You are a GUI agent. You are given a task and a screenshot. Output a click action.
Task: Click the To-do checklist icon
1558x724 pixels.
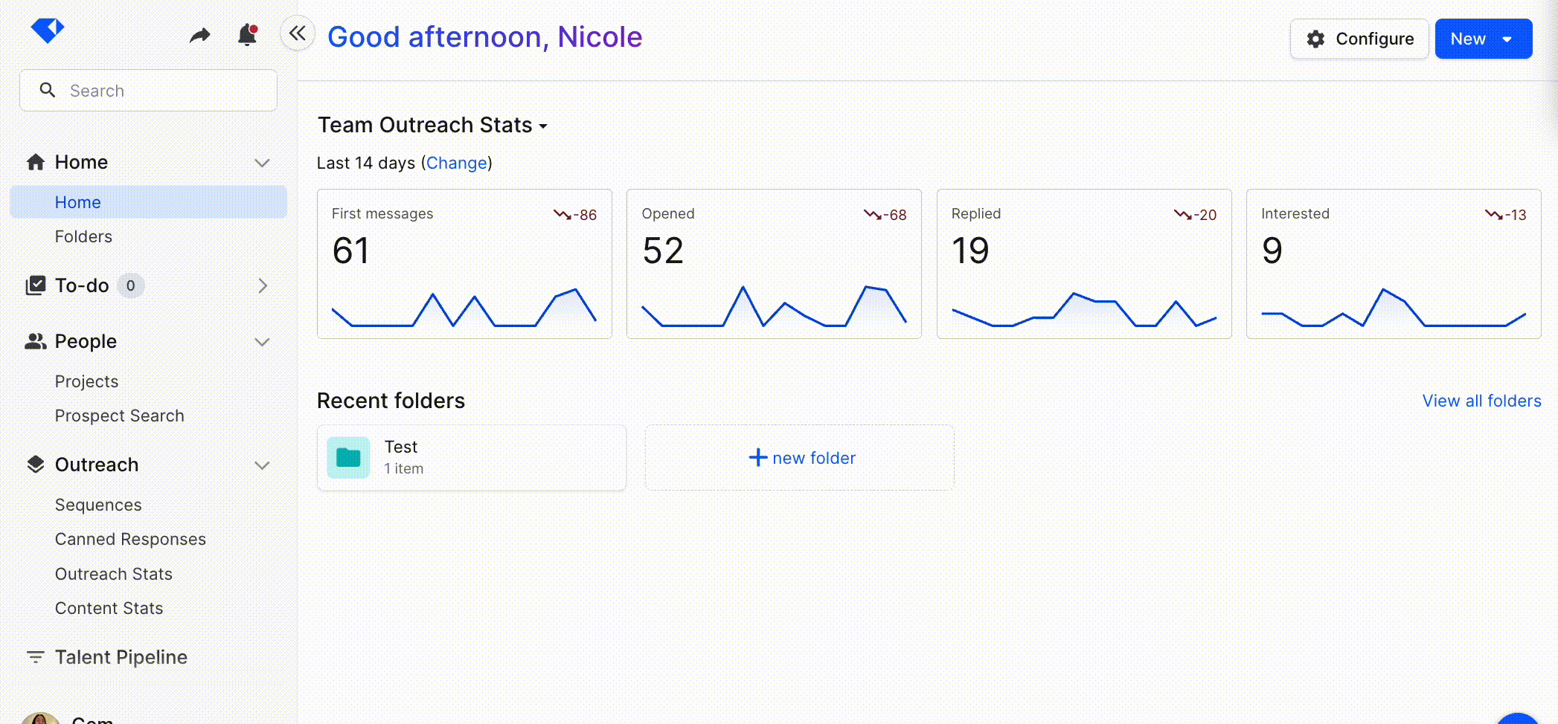tap(35, 285)
